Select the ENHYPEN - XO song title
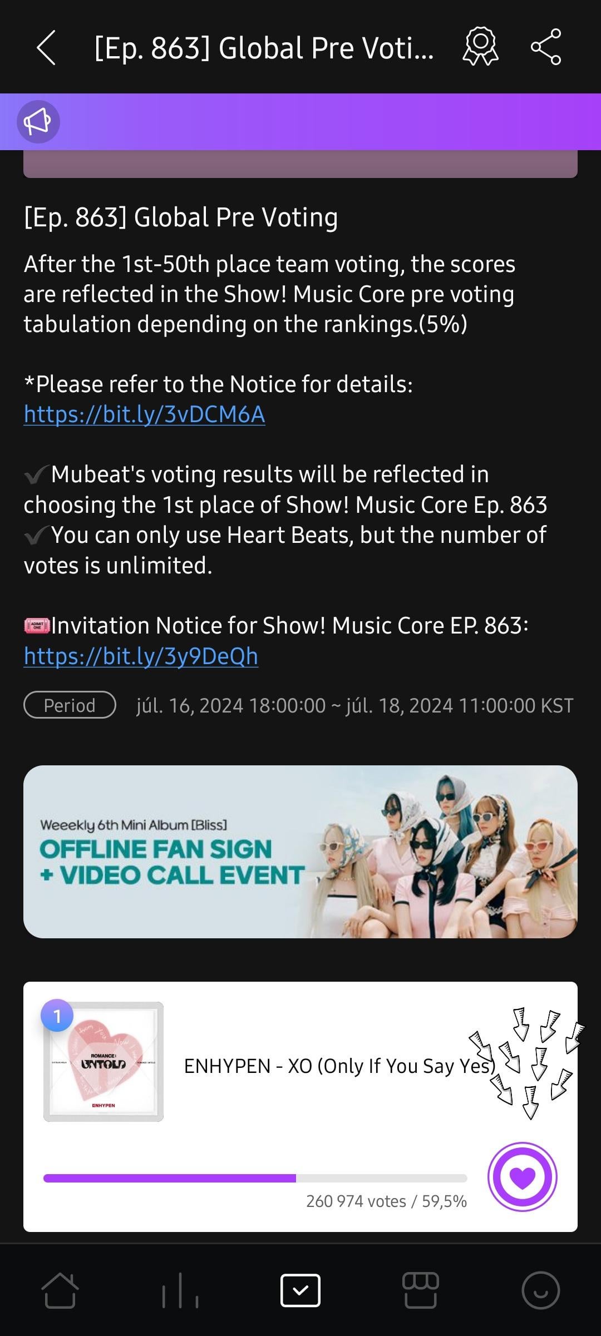 pos(339,1066)
